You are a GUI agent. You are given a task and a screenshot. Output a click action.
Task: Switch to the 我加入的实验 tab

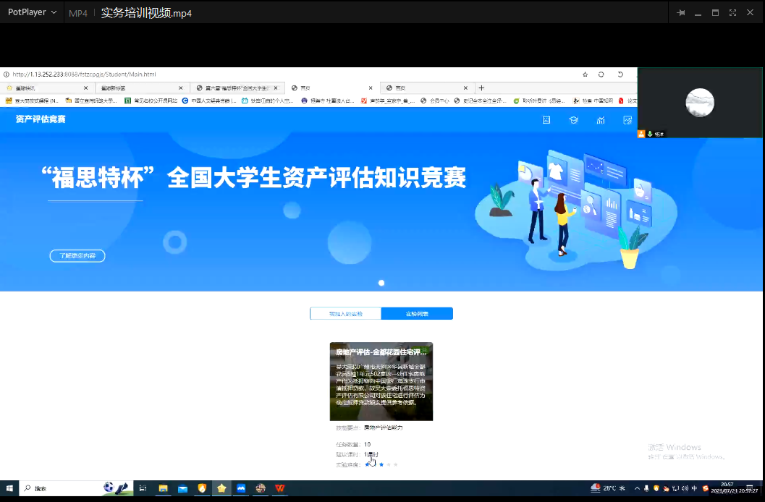[x=345, y=314]
